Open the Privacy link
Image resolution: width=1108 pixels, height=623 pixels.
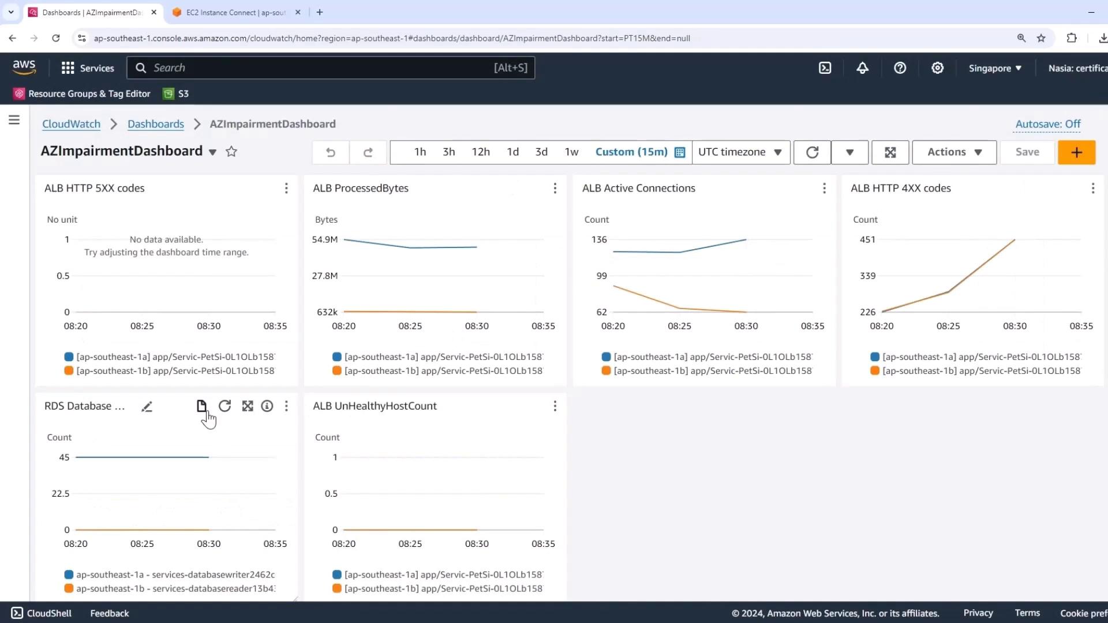(978, 613)
